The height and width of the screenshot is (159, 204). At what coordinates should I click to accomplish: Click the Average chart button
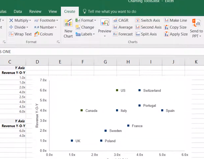tap(116, 27)
